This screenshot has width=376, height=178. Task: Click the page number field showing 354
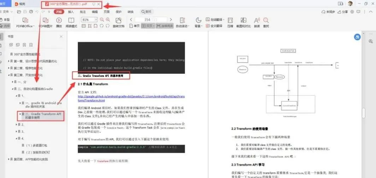151,20
